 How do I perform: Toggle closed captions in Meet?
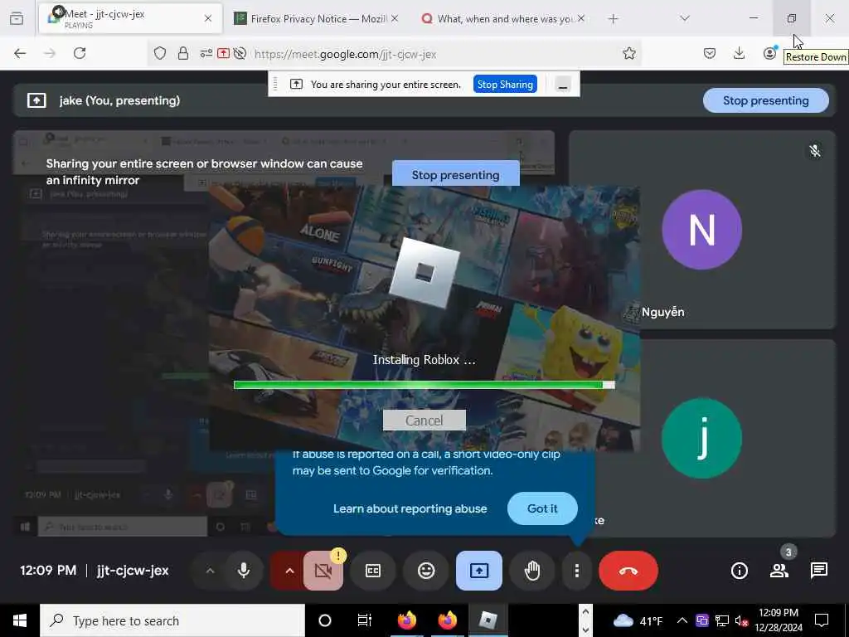(x=373, y=571)
